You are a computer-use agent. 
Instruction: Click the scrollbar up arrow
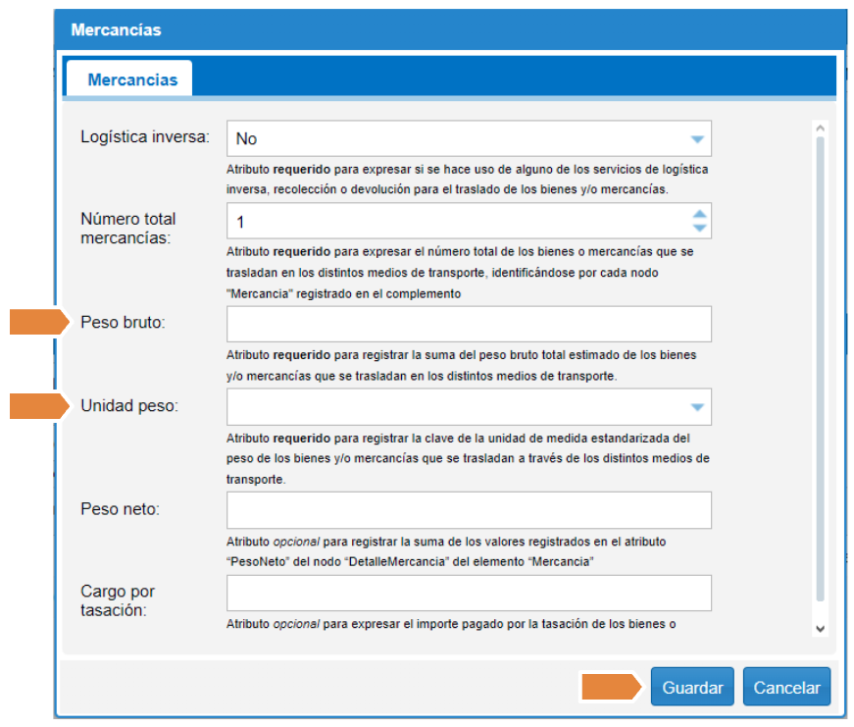[x=821, y=128]
